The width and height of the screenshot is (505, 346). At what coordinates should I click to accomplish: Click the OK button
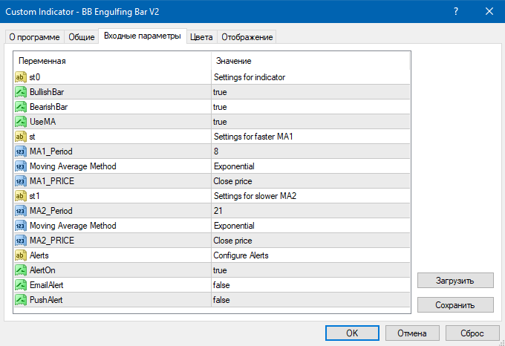pos(352,333)
